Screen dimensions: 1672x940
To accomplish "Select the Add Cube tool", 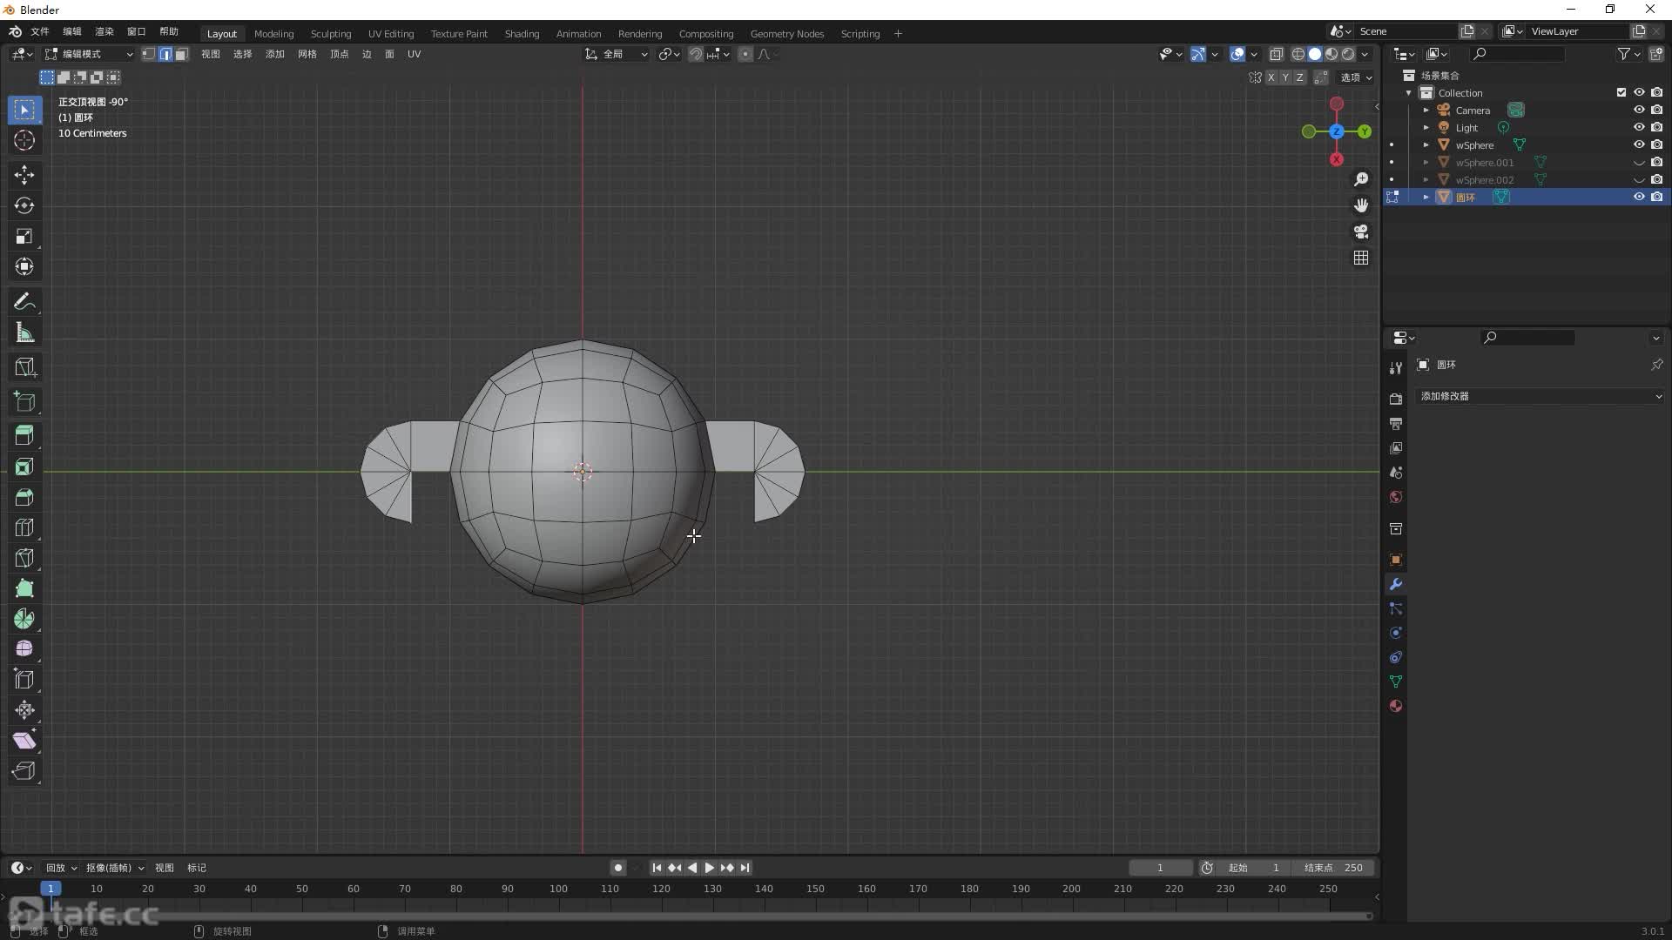I will coord(24,401).
